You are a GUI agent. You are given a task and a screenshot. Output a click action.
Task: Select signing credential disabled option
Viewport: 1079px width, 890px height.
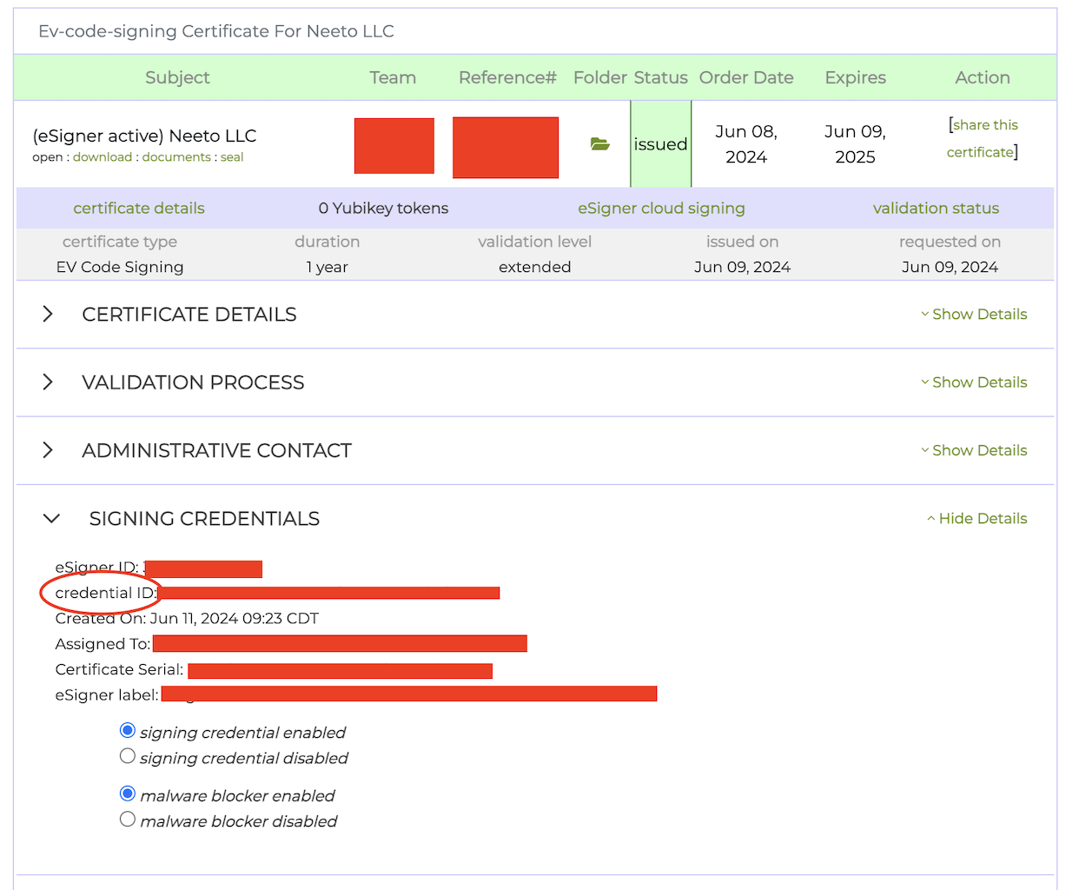pos(128,756)
